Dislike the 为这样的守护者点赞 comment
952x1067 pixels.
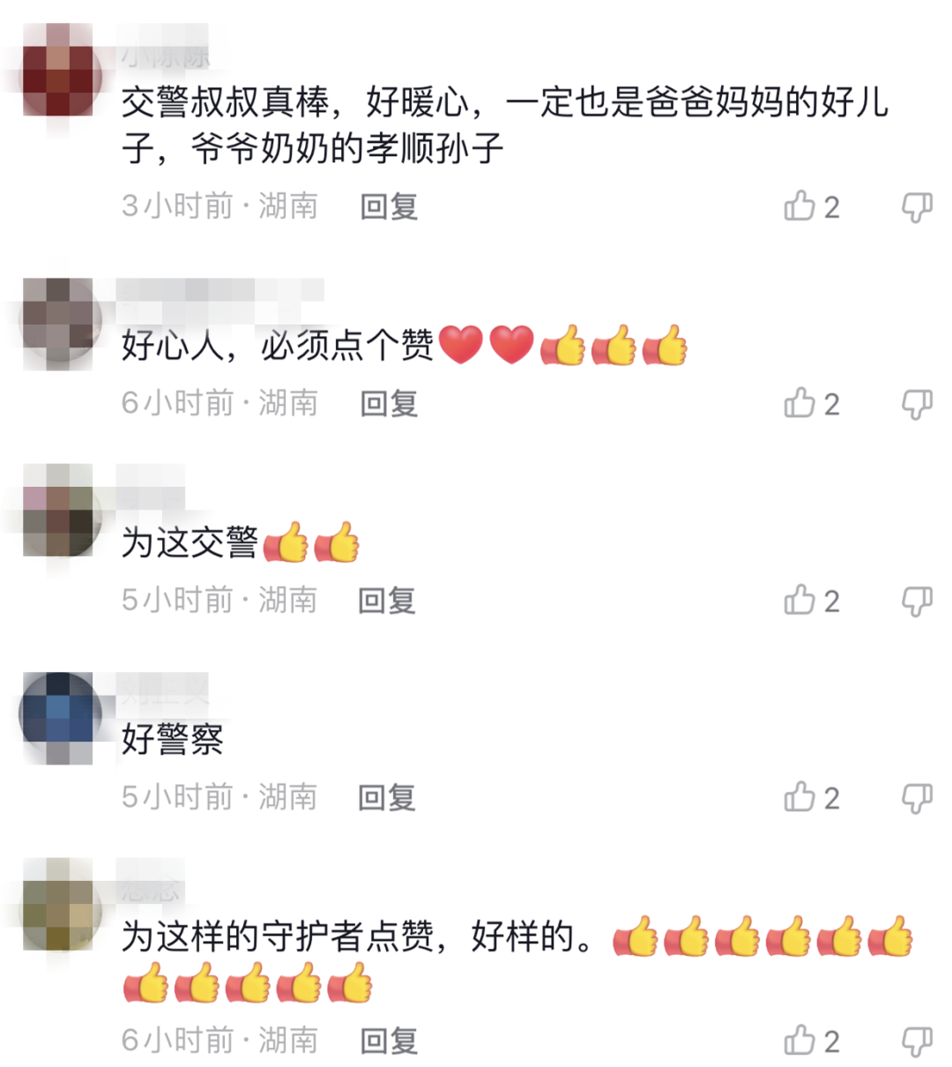click(917, 1041)
